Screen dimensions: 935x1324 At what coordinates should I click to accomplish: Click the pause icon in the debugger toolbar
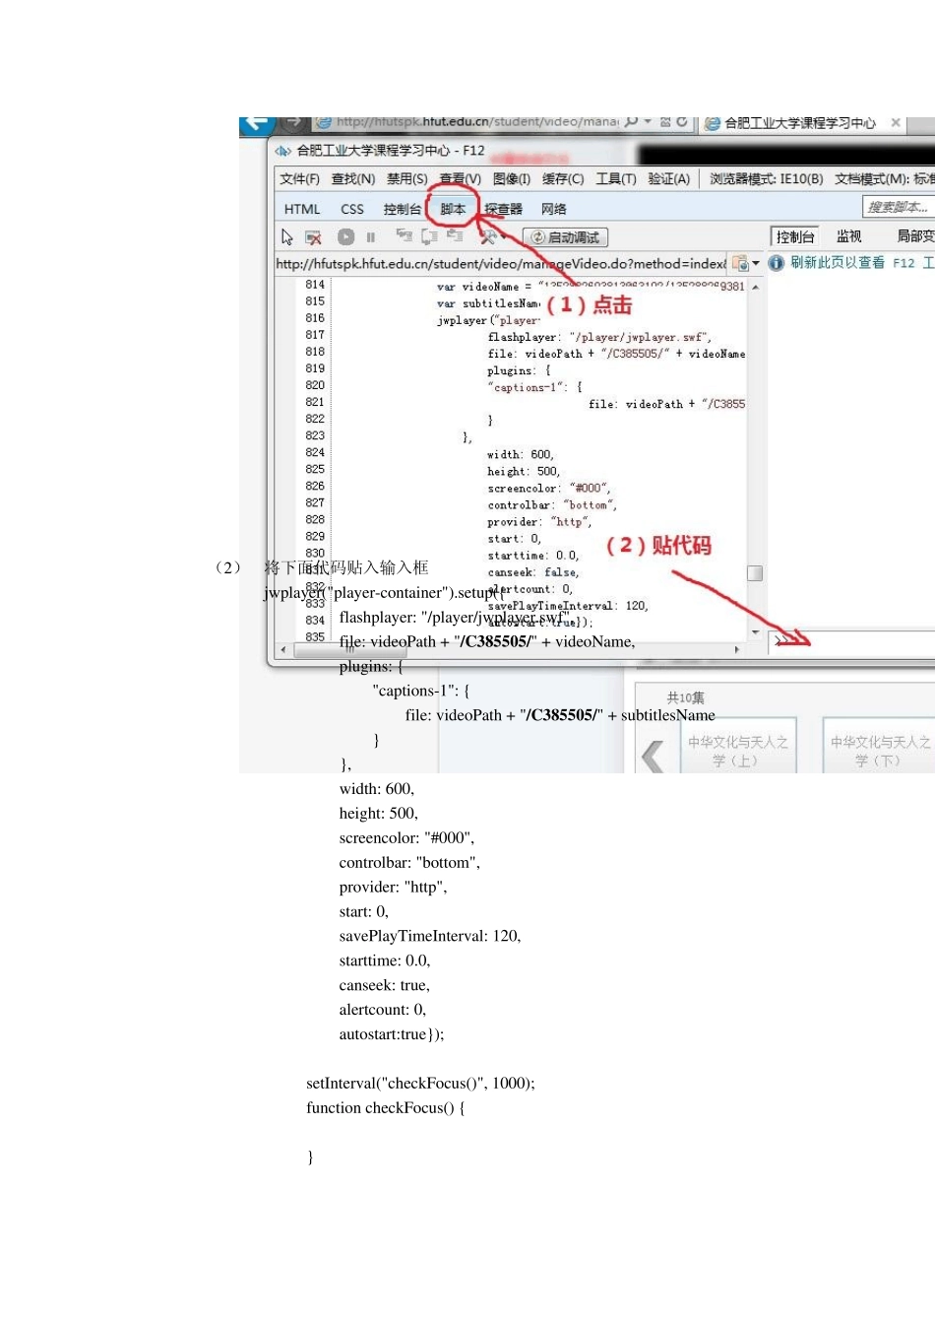pos(371,237)
